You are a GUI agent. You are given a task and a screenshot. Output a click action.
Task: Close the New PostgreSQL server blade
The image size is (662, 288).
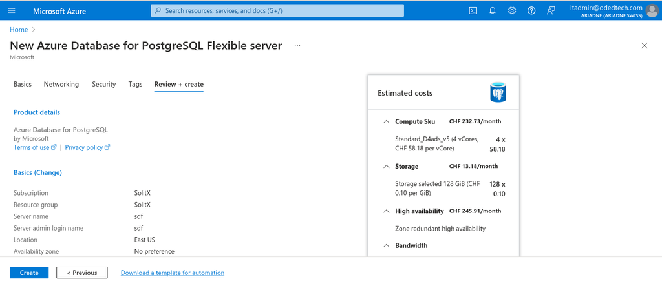point(645,46)
